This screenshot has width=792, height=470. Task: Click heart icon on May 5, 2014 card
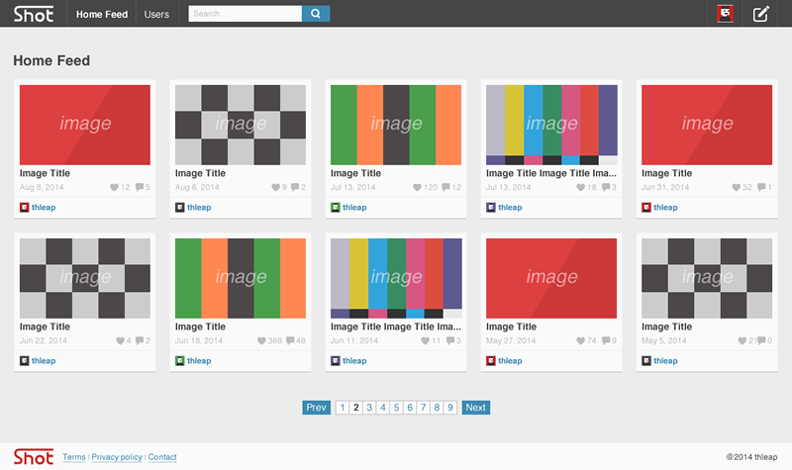[742, 340]
